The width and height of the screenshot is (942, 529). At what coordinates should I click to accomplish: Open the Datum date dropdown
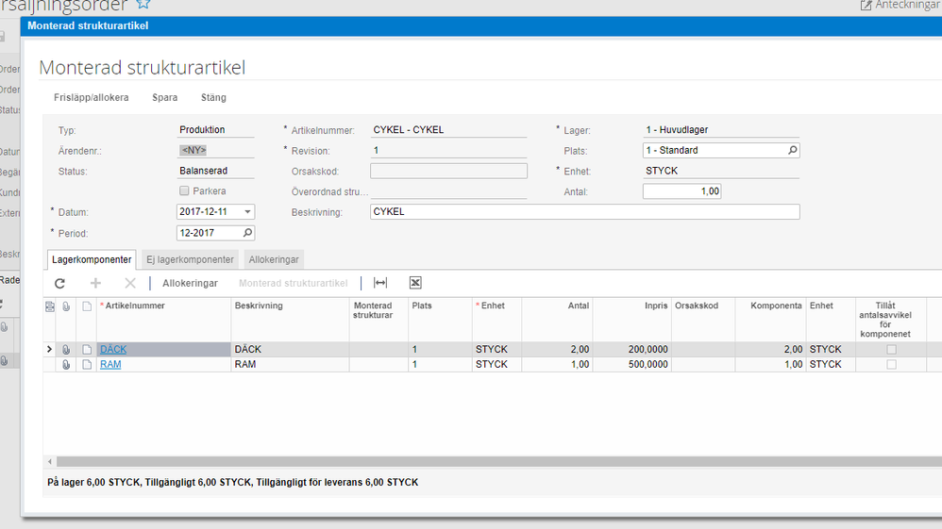point(247,212)
